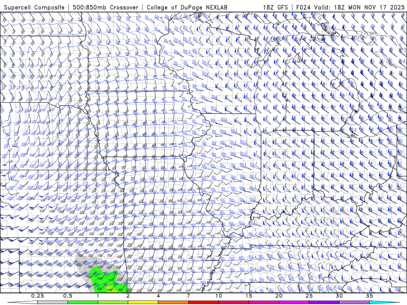Image resolution: width=407 pixels, height=305 pixels.
Task: Click the legend value 1
Action: tap(98, 296)
